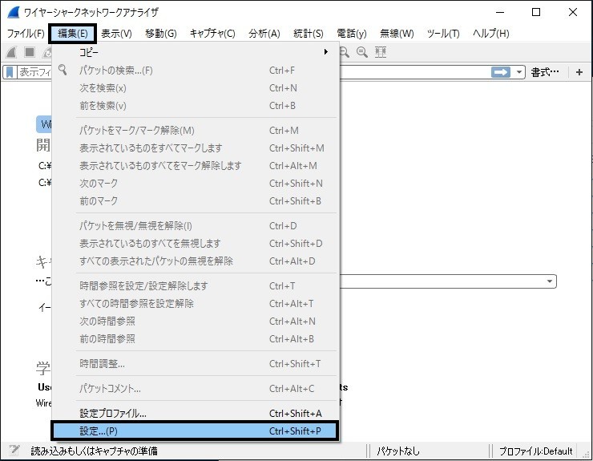Click the display filter bookmark icon
The image size is (593, 461).
pyautogui.click(x=10, y=72)
